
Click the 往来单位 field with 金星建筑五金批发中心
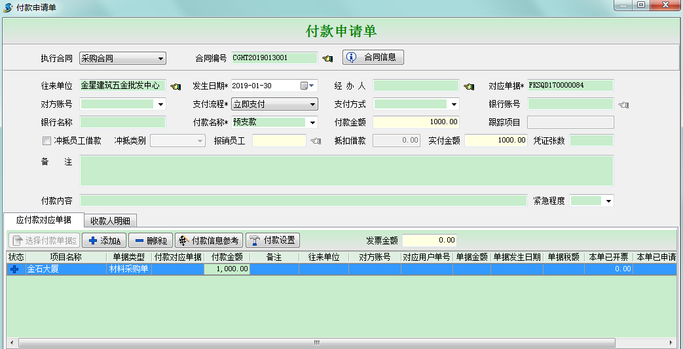click(123, 86)
